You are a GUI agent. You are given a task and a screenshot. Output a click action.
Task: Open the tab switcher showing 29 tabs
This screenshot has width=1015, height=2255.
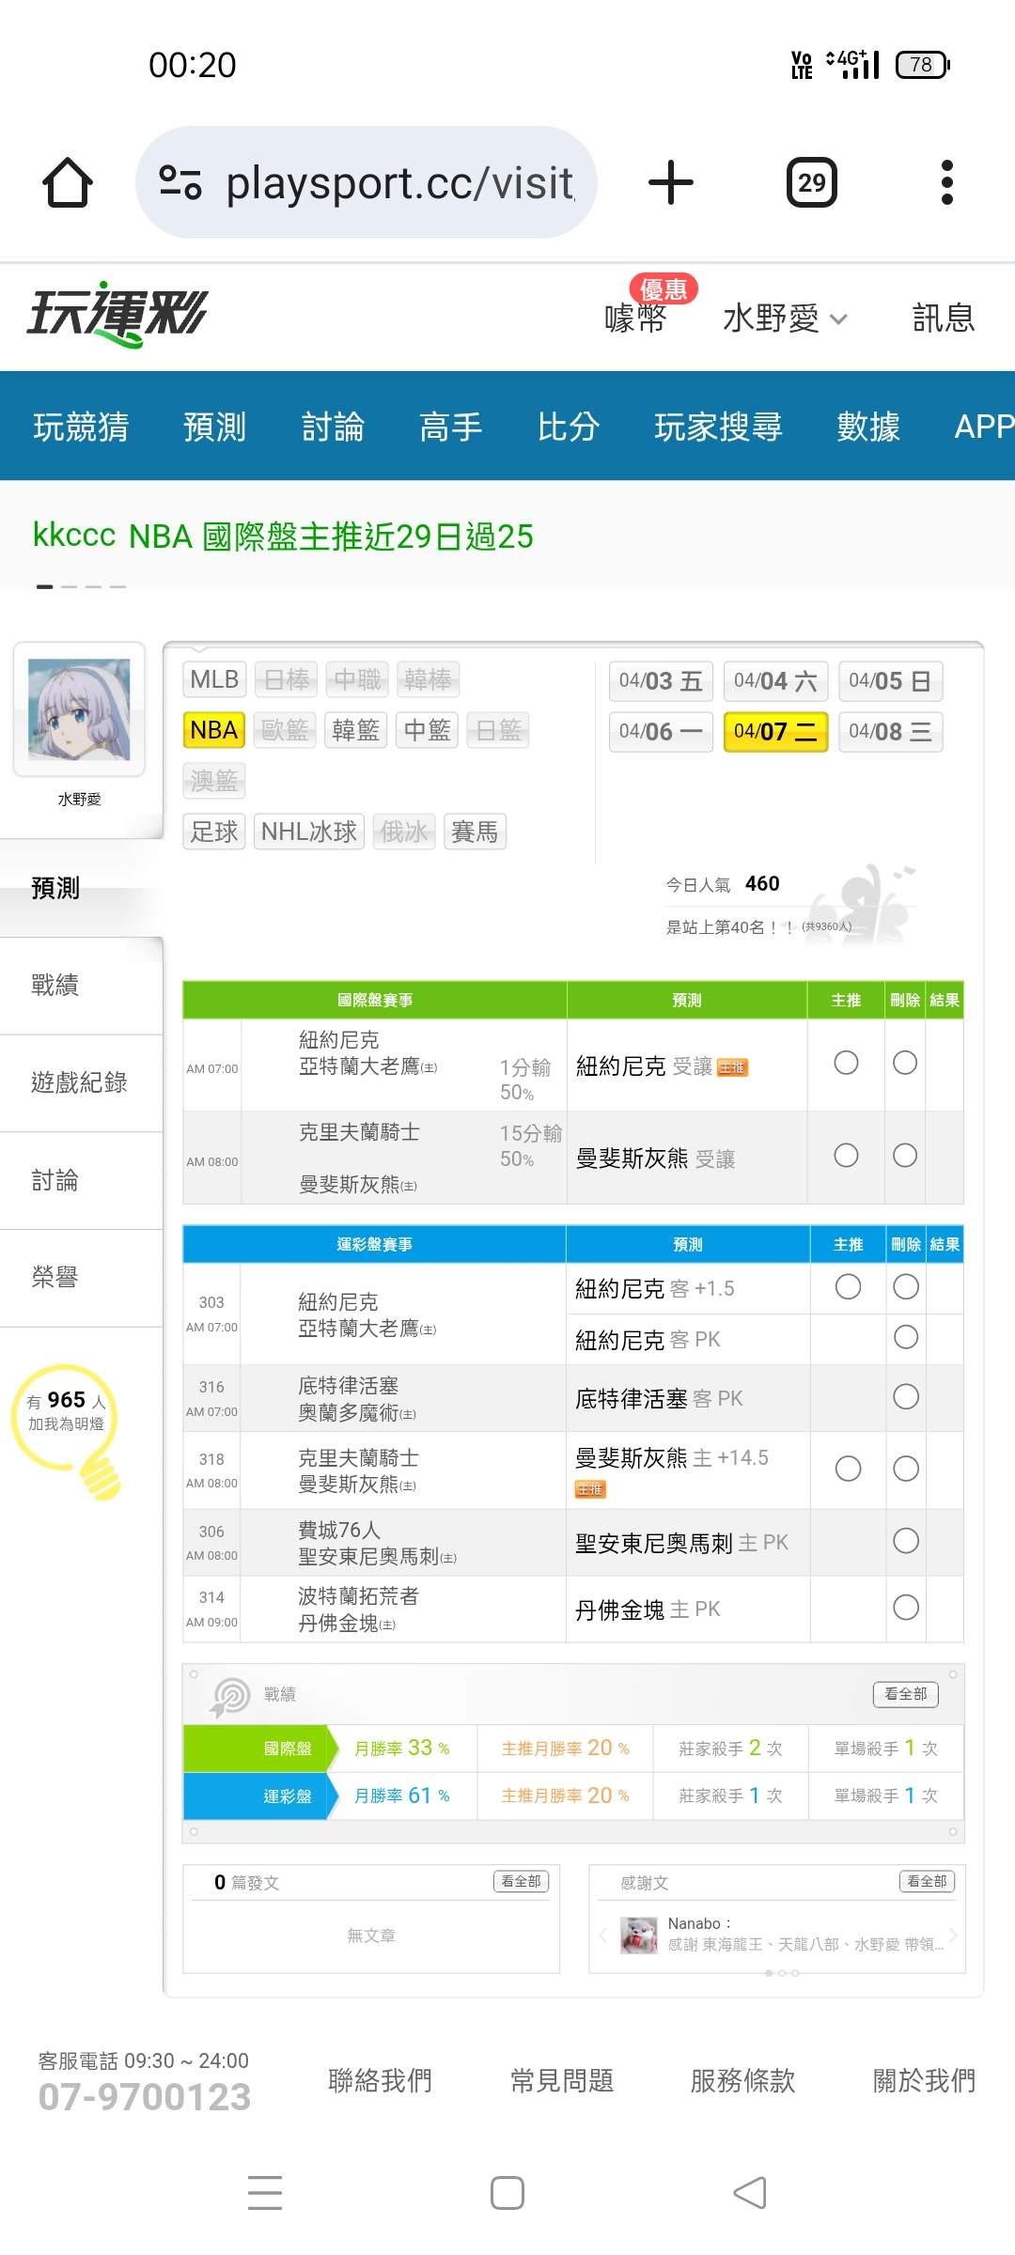click(x=811, y=182)
